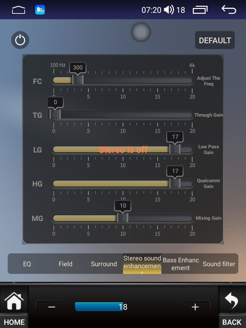Open recent apps via the overlapping windows icon

pyautogui.click(x=200, y=10)
